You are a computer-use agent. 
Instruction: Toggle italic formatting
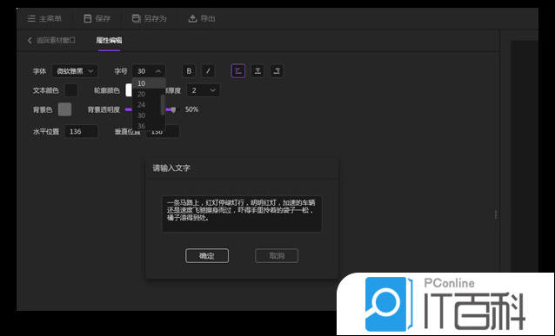pyautogui.click(x=208, y=71)
